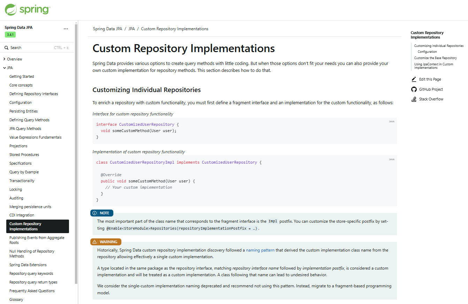The height and width of the screenshot is (304, 468).
Task: Click Edit this Page link text
Action: click(x=430, y=80)
